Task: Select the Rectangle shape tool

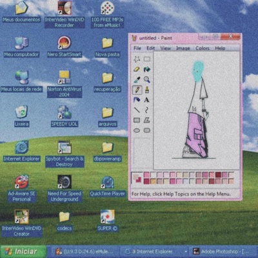Action: 137,120
